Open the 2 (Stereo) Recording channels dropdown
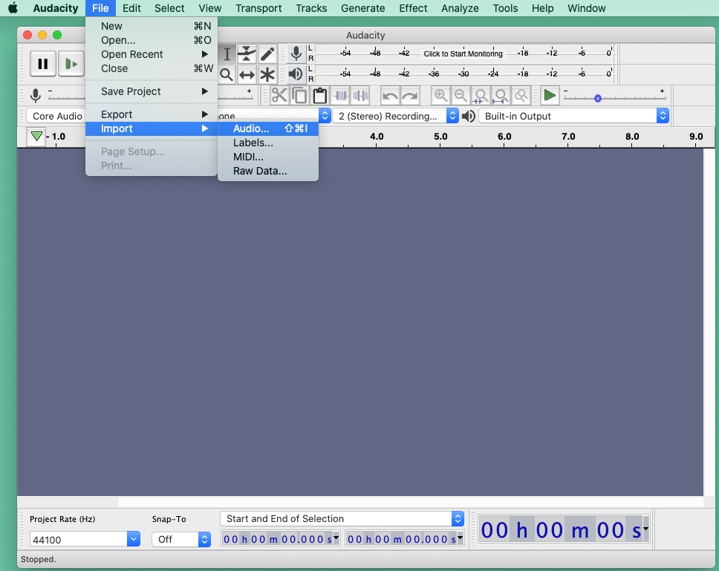 coord(396,116)
